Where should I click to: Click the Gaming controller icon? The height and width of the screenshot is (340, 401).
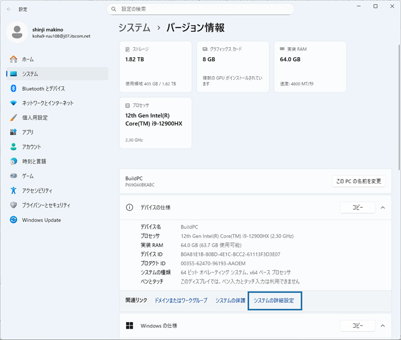14,176
